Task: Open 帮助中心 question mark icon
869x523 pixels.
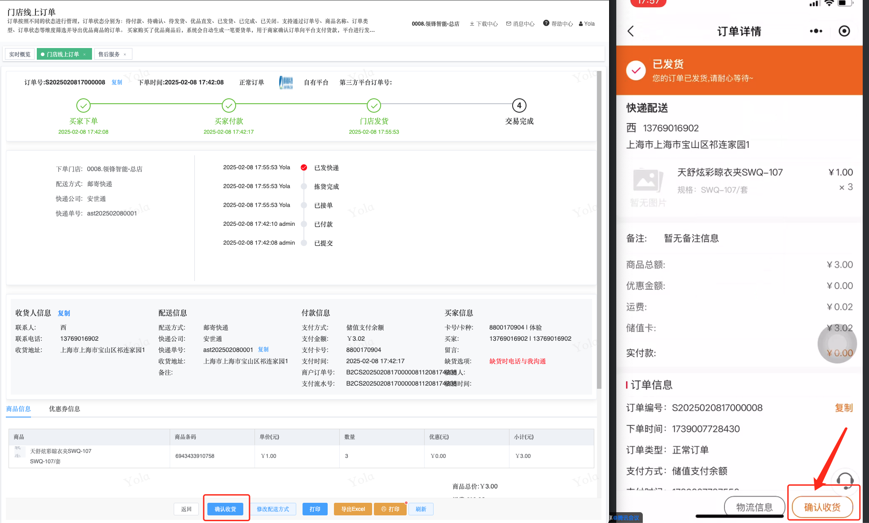Action: pos(546,23)
